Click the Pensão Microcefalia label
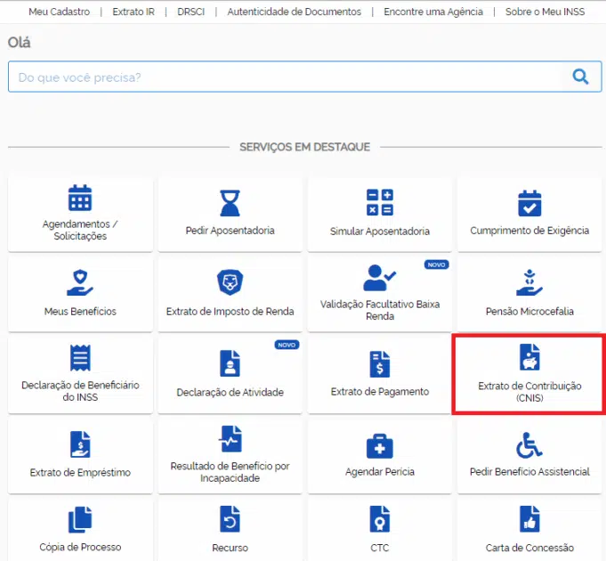Image resolution: width=606 pixels, height=561 pixels. [x=529, y=312]
